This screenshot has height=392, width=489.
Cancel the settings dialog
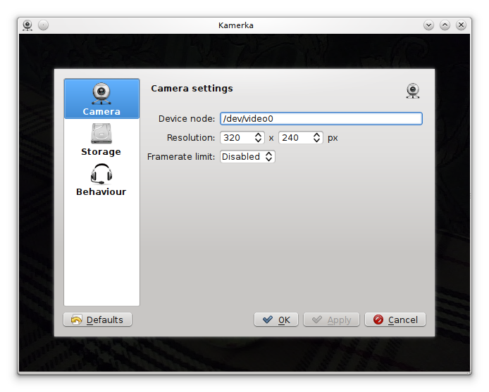(395, 320)
